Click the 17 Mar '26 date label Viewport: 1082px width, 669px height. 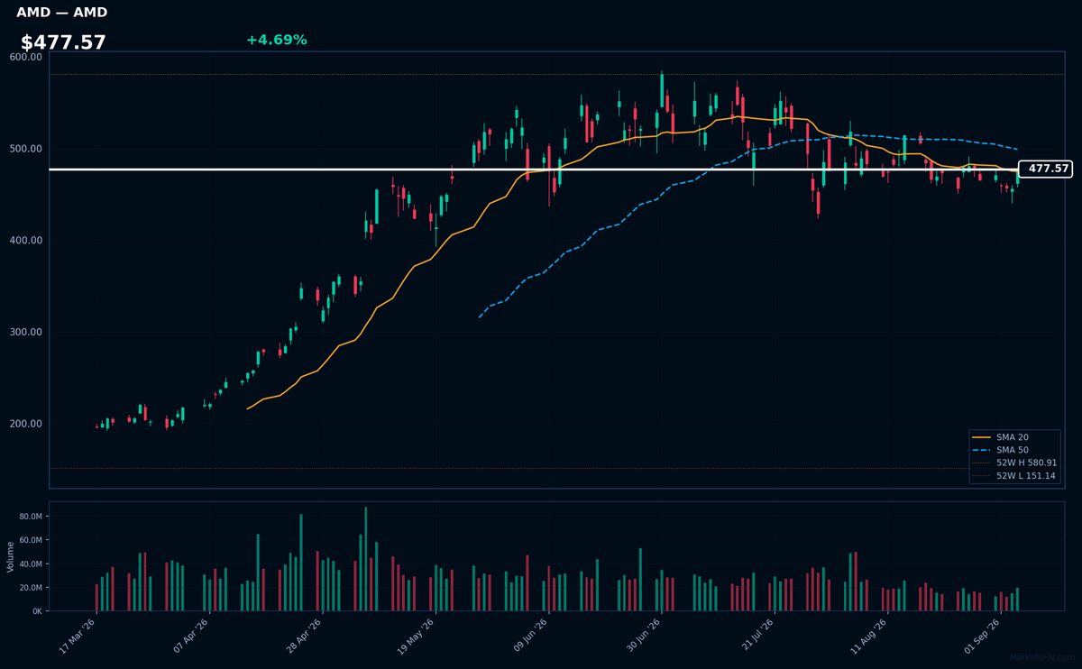(78, 636)
